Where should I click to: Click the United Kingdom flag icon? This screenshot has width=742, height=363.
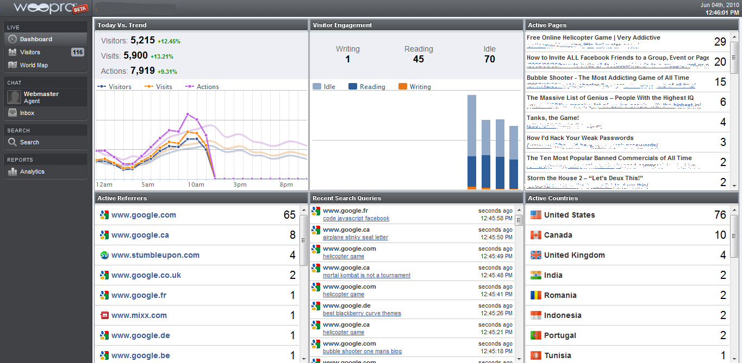pyautogui.click(x=536, y=255)
